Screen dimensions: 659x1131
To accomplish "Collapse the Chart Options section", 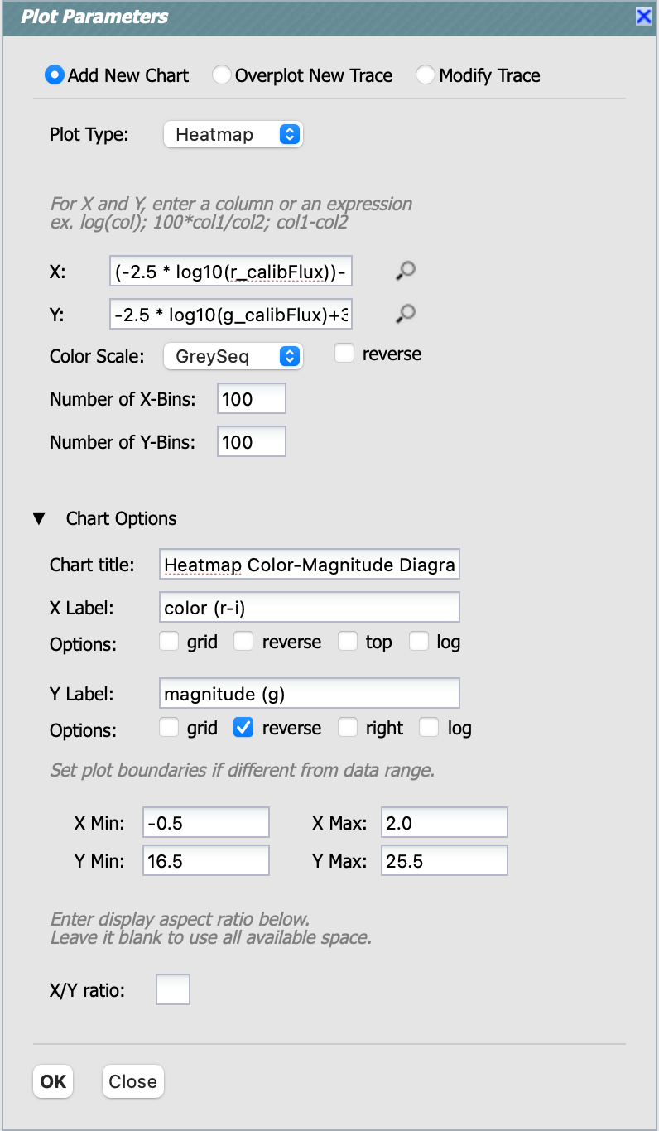I will (x=39, y=519).
